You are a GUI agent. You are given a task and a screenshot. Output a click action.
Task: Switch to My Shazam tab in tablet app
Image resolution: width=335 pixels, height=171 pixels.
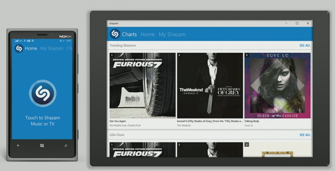tap(172, 35)
